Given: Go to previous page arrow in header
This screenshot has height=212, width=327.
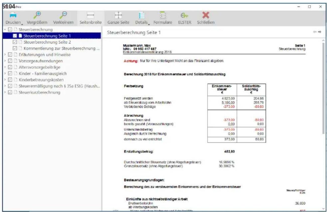Looking at the screenshot, I should (315, 32).
